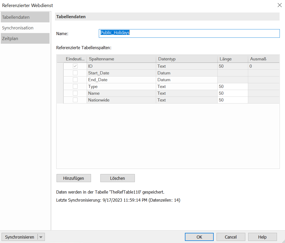This screenshot has width=285, height=243.
Task: Open the Datum type cell for Start_Date
Action: click(187, 73)
